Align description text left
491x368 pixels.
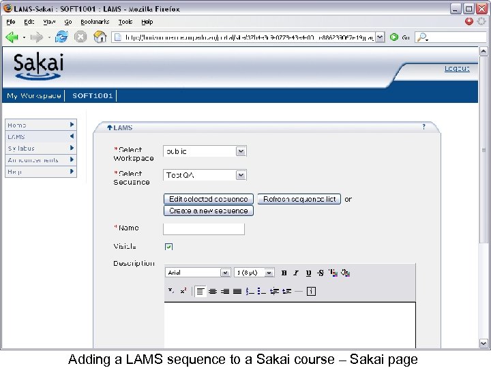(x=200, y=292)
